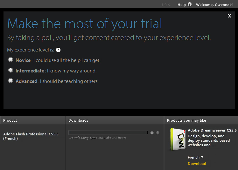Choose the Intermediate experience level
Viewport: 238px width, 170px height.
11,71
